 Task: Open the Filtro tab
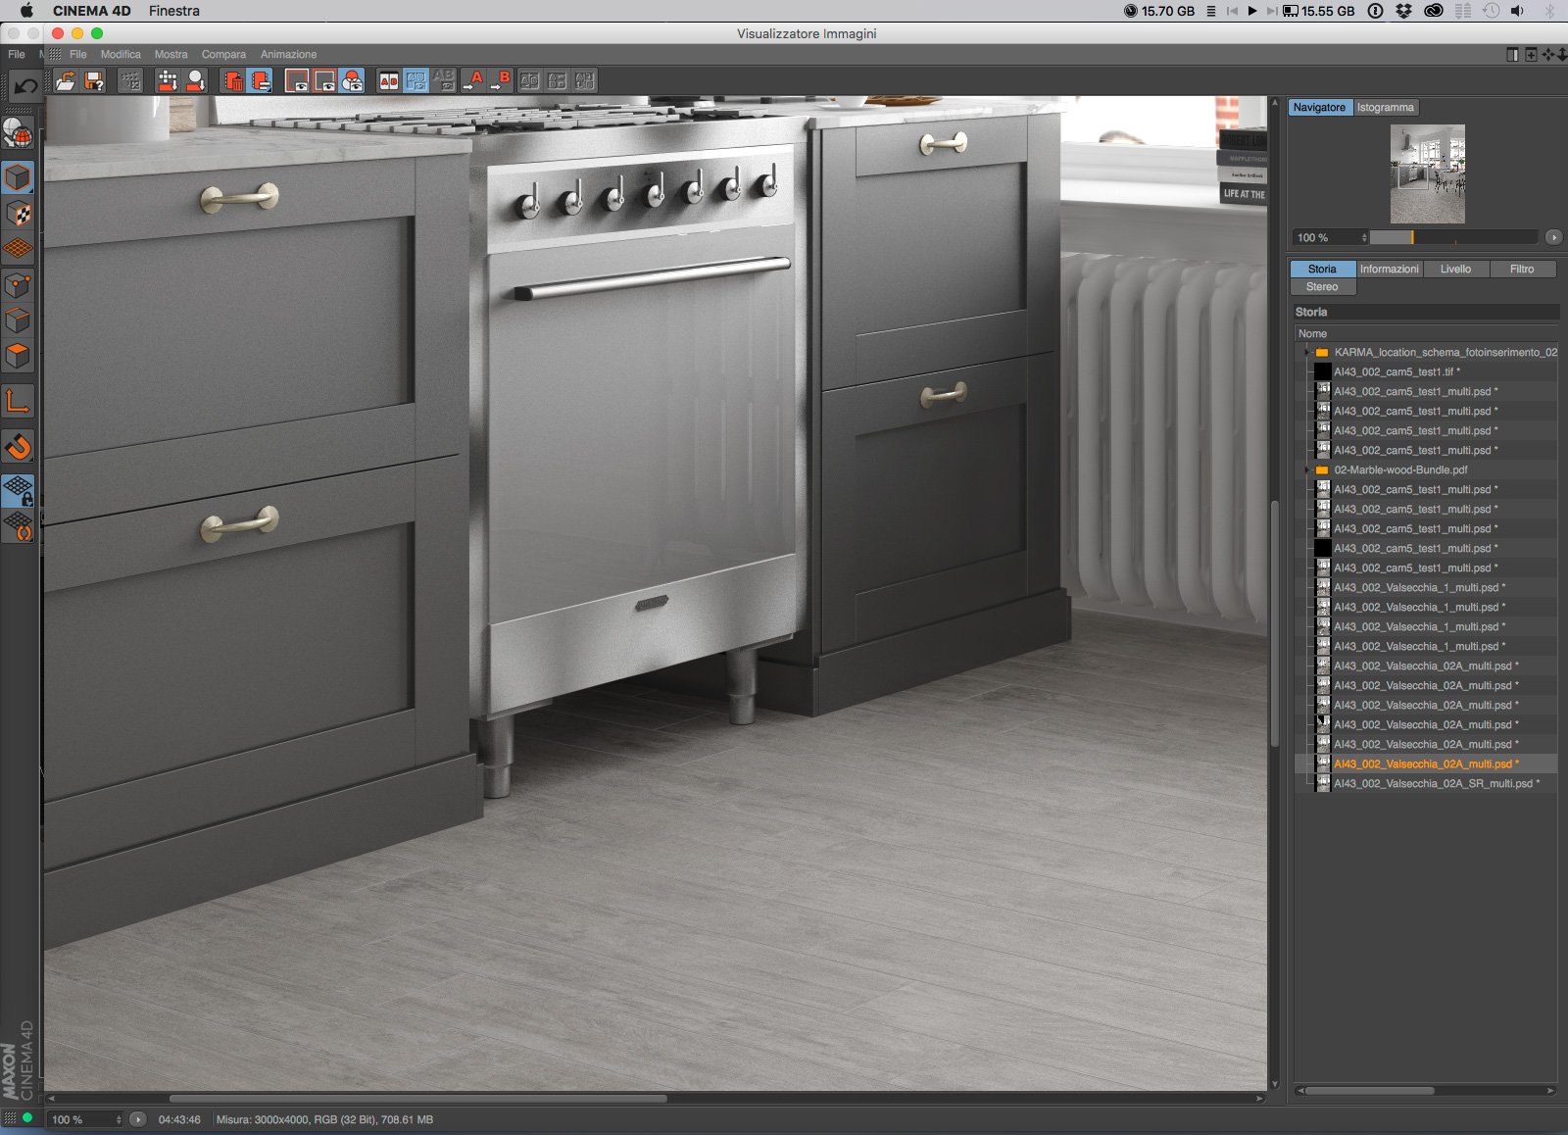click(x=1521, y=270)
